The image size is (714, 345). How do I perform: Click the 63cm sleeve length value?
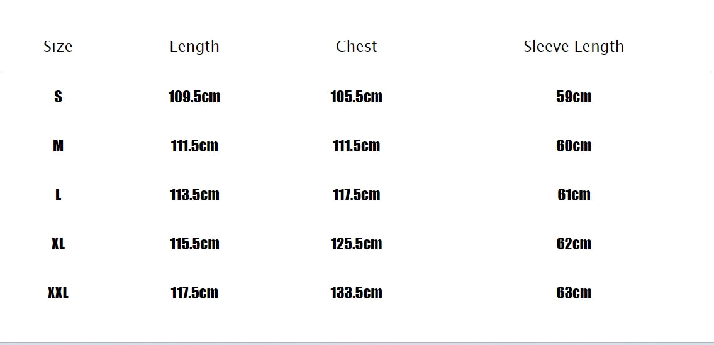pos(574,293)
